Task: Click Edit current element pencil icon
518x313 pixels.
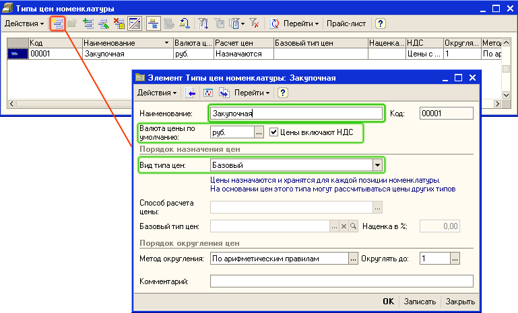Action: (x=104, y=24)
